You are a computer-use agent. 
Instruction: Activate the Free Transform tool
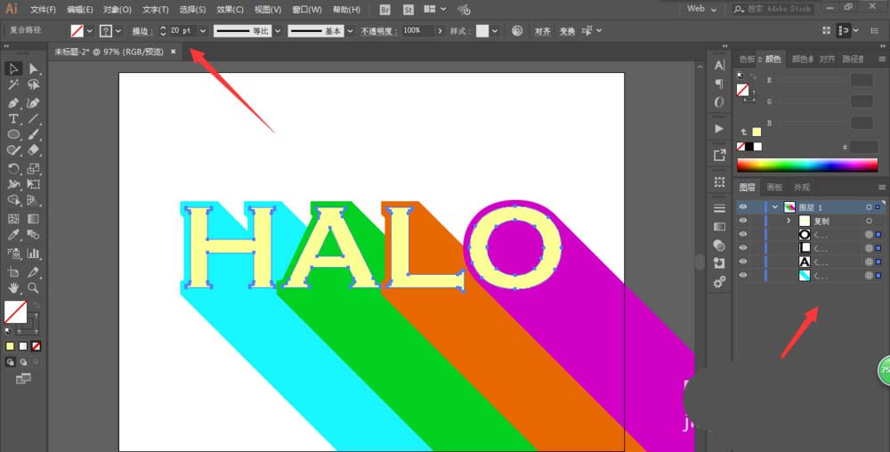coord(34,184)
